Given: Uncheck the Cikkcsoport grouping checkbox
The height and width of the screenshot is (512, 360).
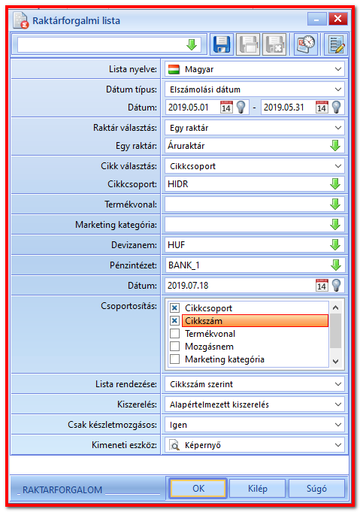Looking at the screenshot, I should [x=175, y=308].
